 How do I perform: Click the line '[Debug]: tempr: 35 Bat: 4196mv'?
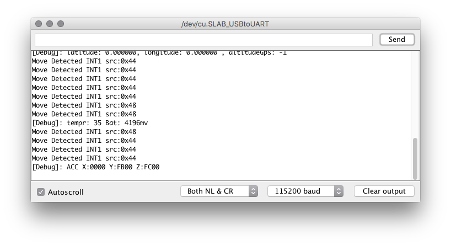[x=90, y=123]
